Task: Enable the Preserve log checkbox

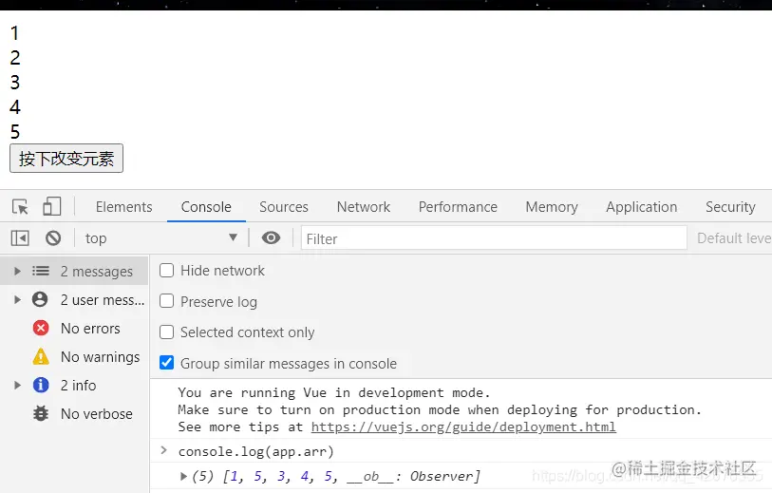Action: (x=166, y=301)
